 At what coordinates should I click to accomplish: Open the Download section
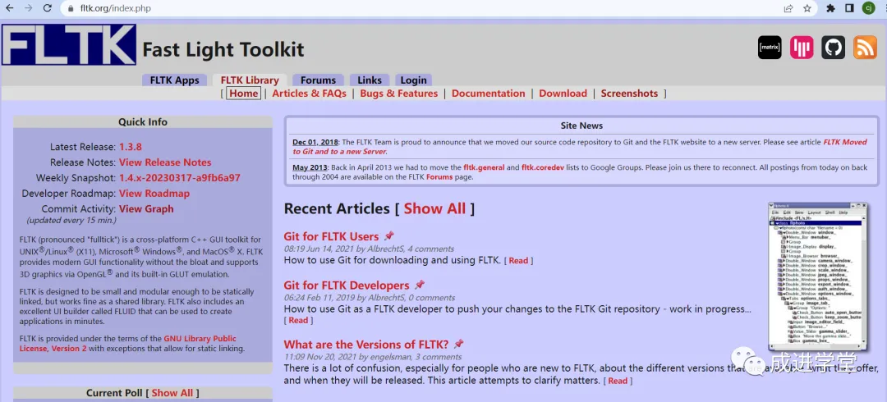coord(563,94)
